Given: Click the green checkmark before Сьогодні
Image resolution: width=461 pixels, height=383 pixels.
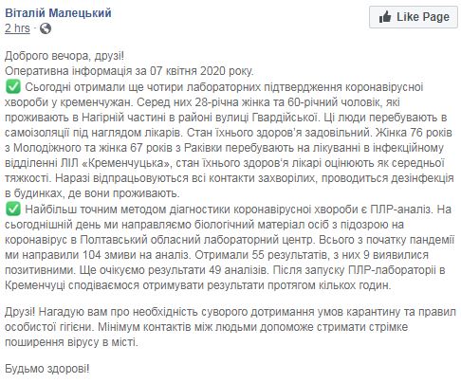Looking at the screenshot, I should click(x=13, y=87).
